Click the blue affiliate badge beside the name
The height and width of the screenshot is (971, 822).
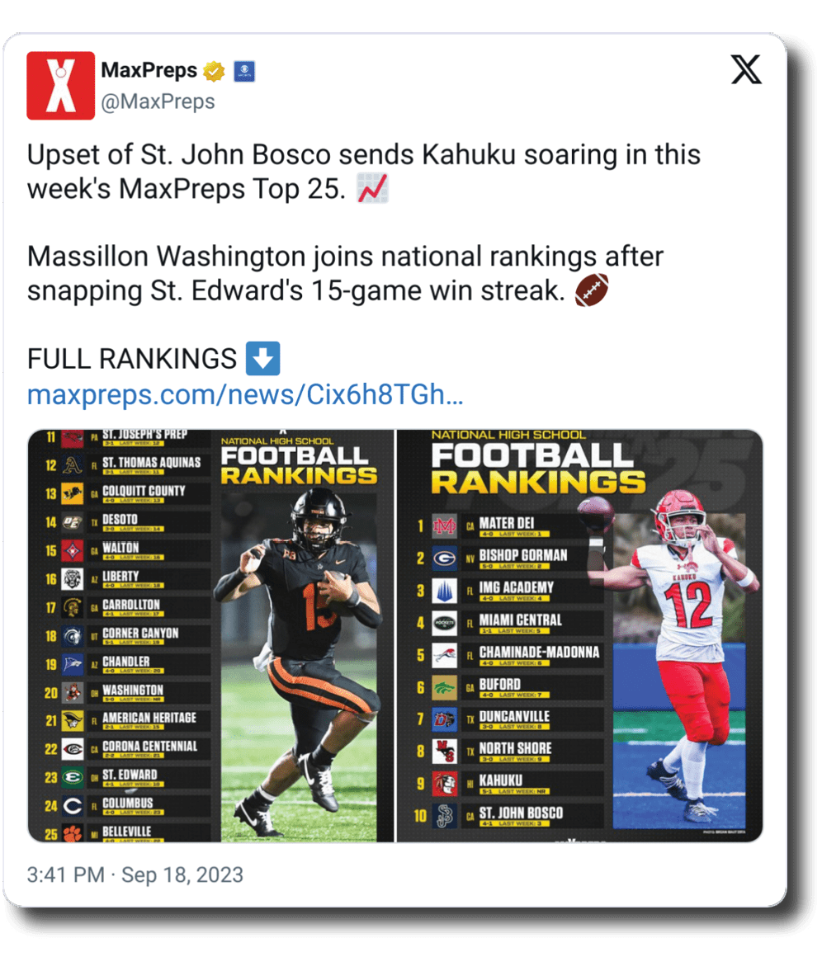click(x=243, y=72)
